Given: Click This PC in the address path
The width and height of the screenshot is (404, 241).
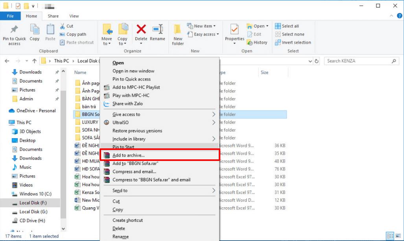Looking at the screenshot, I should click(62, 61).
